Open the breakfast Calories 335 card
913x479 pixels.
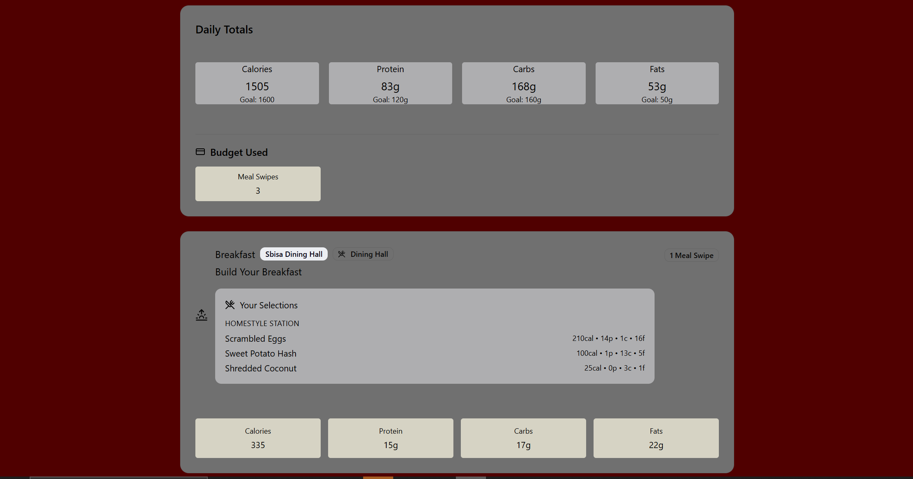point(258,438)
